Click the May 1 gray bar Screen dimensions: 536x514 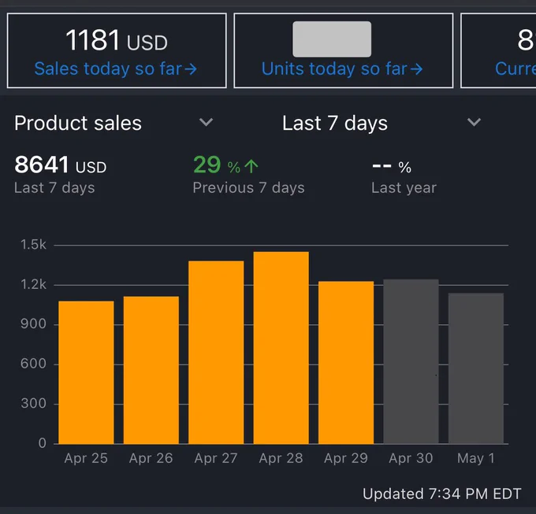[476, 368]
